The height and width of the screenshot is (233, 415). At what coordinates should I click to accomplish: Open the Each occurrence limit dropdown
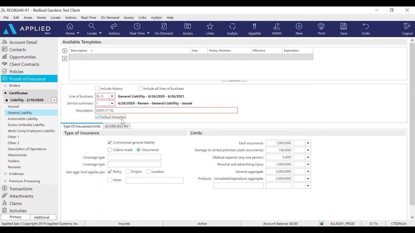pos(308,143)
